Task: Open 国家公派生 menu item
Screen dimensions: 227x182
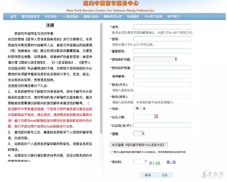Action: coord(91,17)
